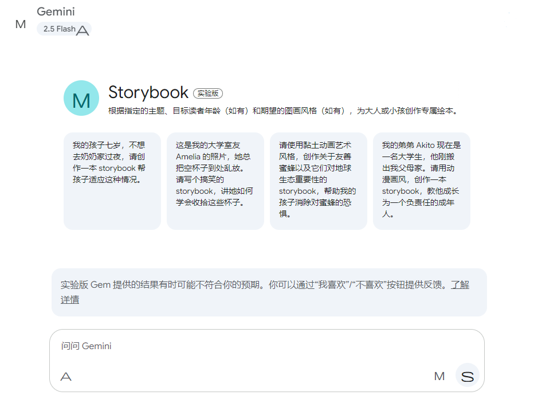Open the 了解详情 link
Screen dimensions: 534x399
(x=460, y=285)
